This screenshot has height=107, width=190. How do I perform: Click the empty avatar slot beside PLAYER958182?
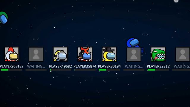(36, 54)
